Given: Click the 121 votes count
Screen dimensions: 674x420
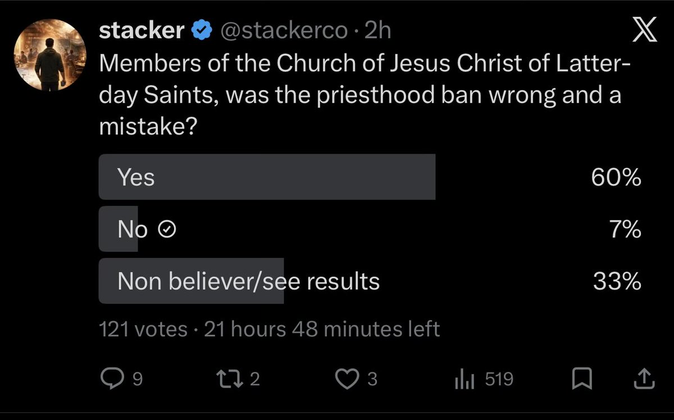Looking at the screenshot, I should [143, 329].
